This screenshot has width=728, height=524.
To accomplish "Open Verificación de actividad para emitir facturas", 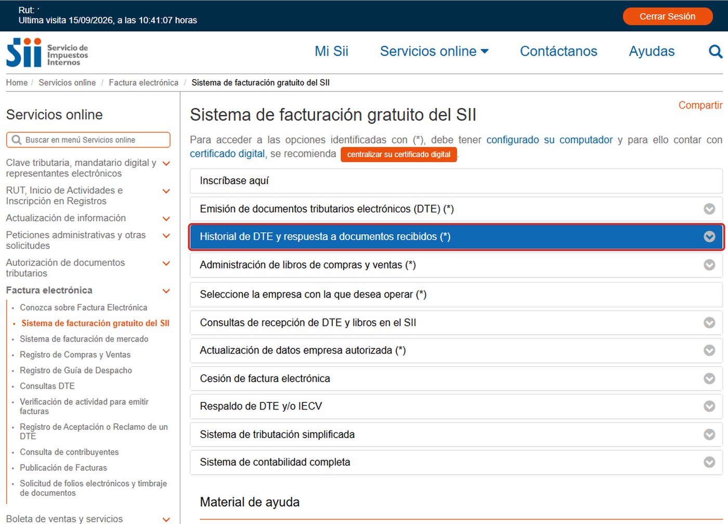I will [84, 407].
